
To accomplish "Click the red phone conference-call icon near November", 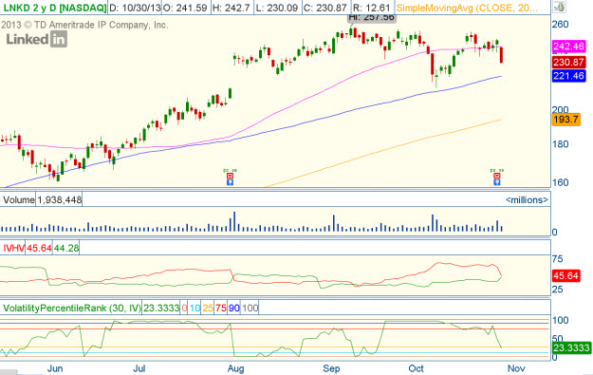I will tap(497, 176).
